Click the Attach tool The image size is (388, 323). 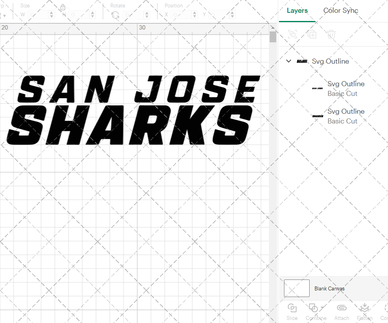click(x=341, y=312)
